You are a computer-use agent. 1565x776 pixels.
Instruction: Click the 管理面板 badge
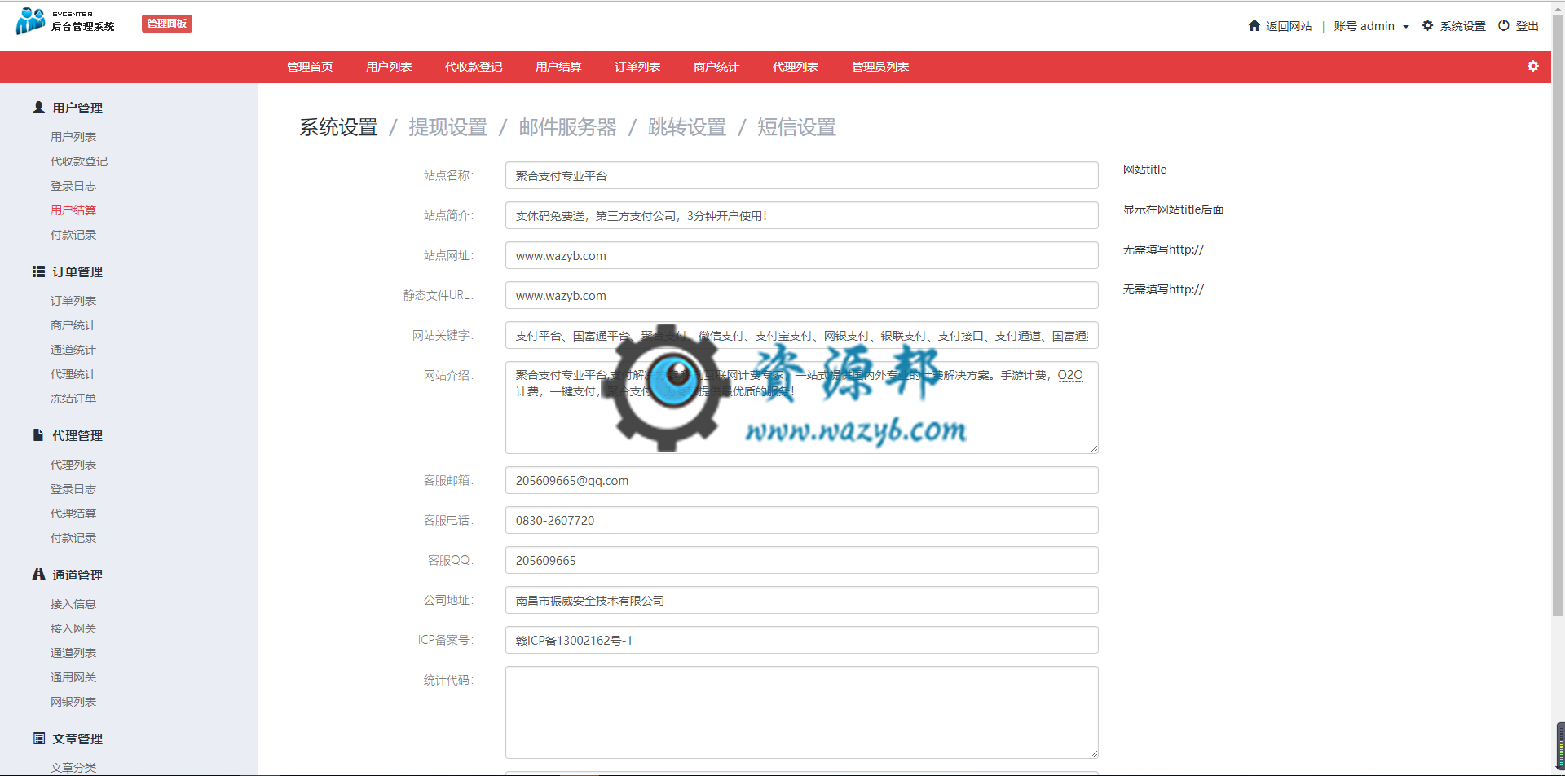[167, 24]
